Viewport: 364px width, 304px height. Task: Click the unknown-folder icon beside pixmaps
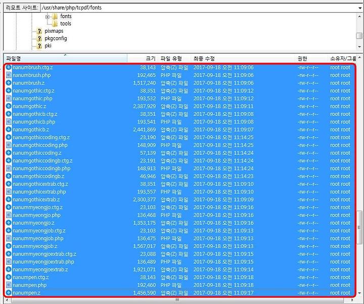39,31
